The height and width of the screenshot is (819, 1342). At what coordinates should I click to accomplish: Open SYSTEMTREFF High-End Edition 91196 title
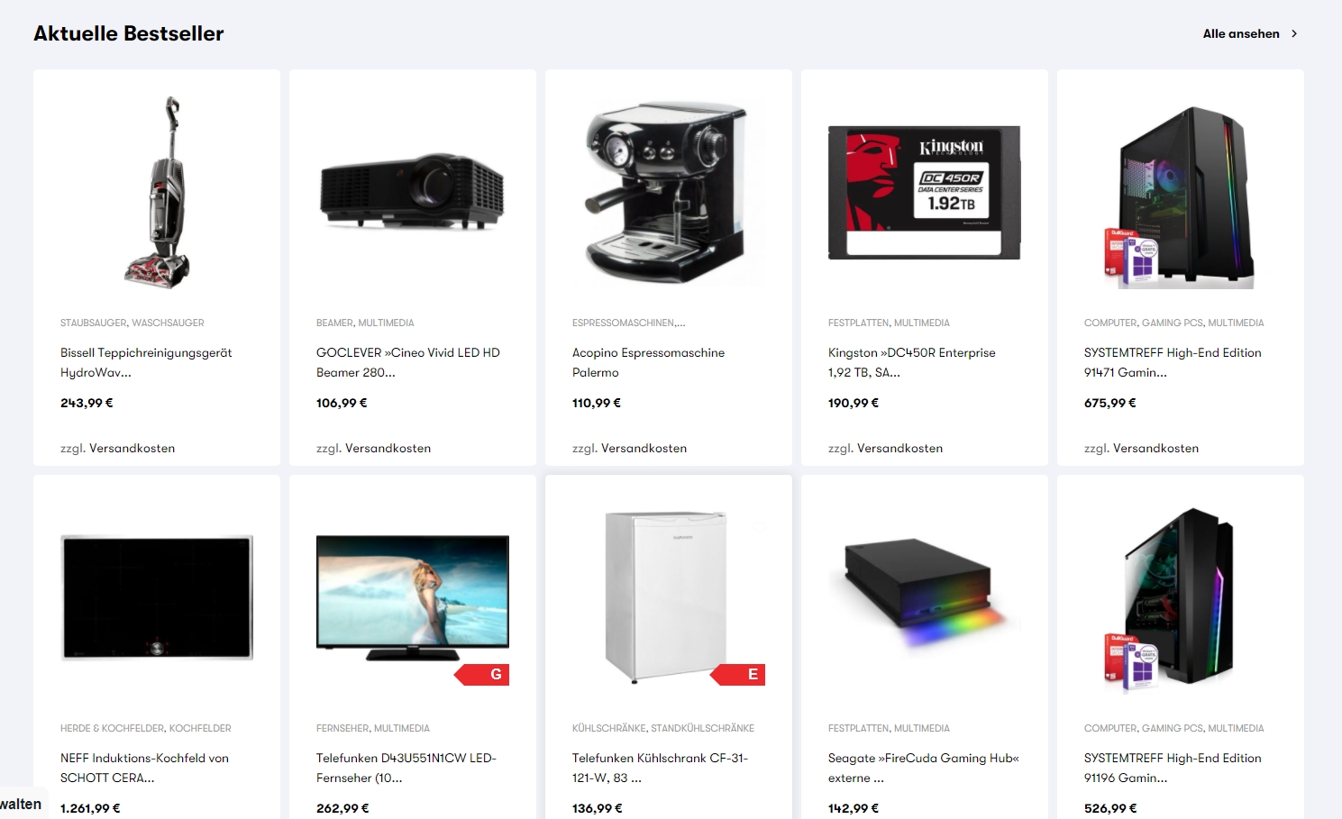click(1173, 768)
